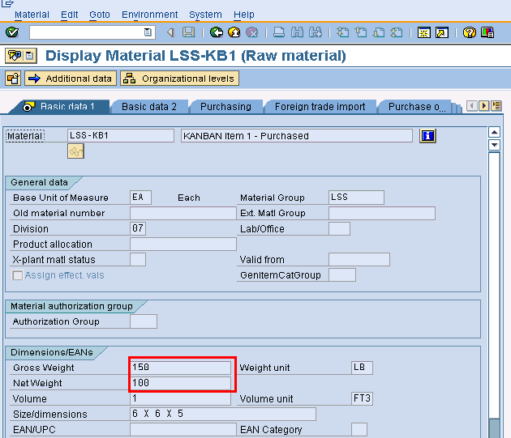
Task: Click the Material Group field LSS
Action: (x=356, y=198)
